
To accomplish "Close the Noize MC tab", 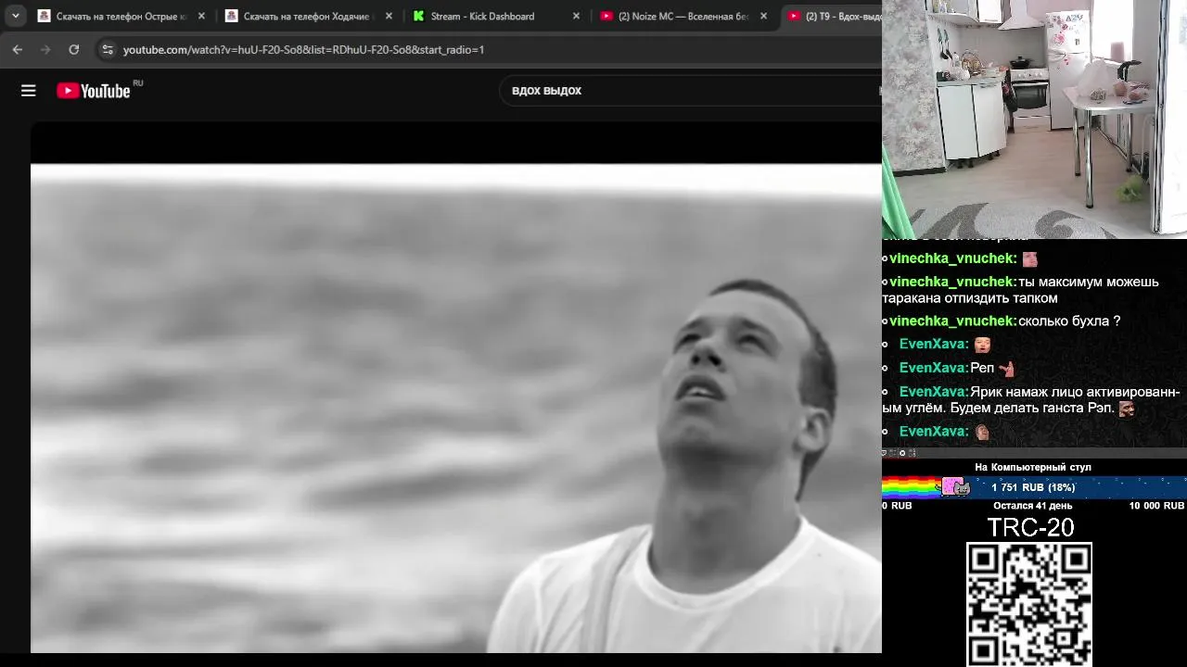I will pos(763,16).
